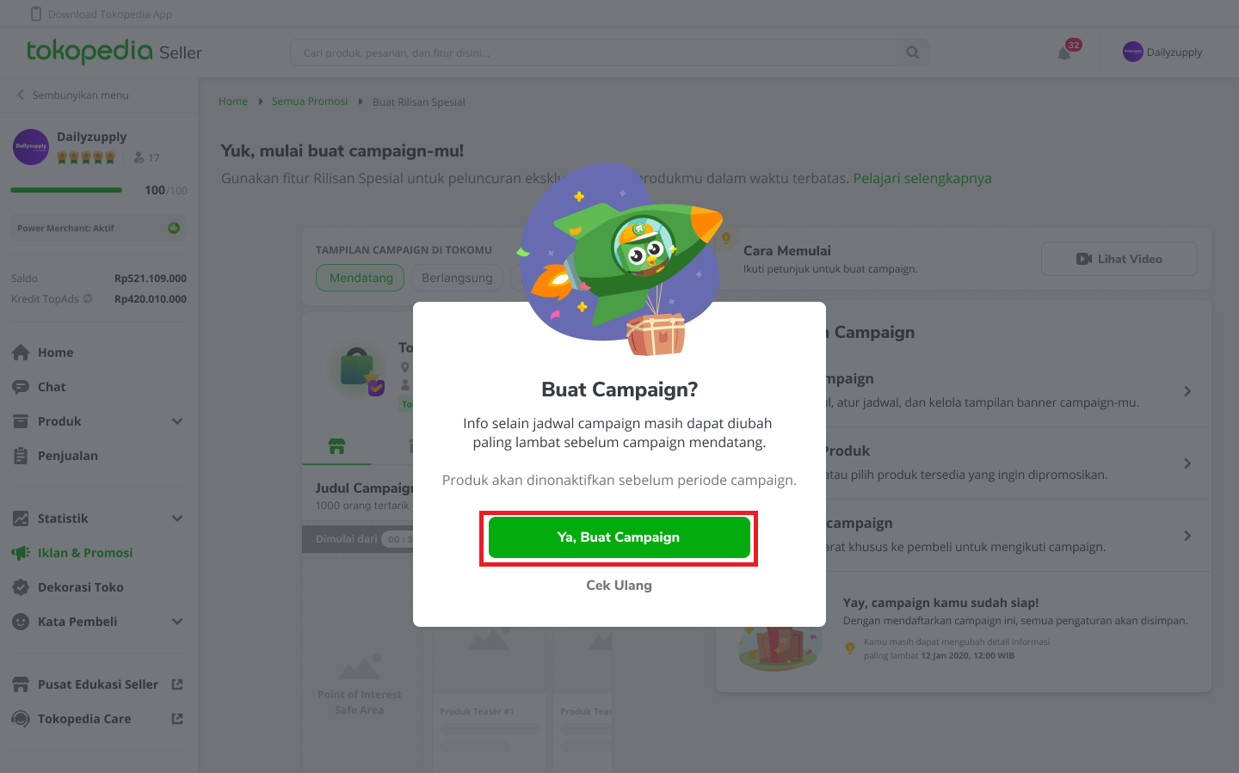Expand the Produk sidebar menu

coord(177,421)
